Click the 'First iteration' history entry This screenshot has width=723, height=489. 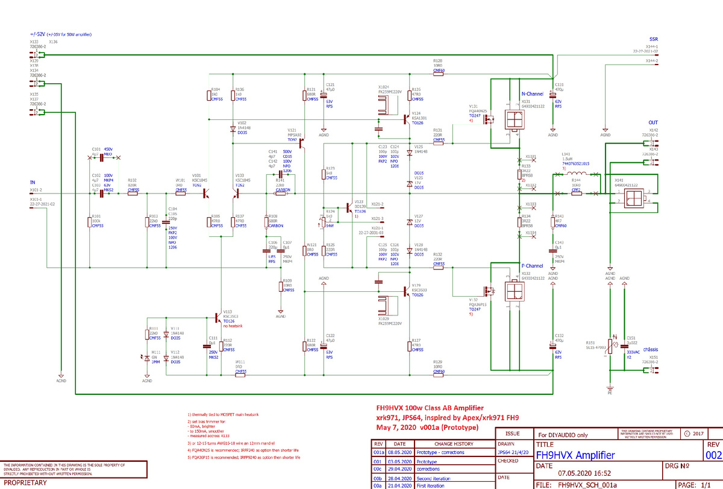point(429,485)
